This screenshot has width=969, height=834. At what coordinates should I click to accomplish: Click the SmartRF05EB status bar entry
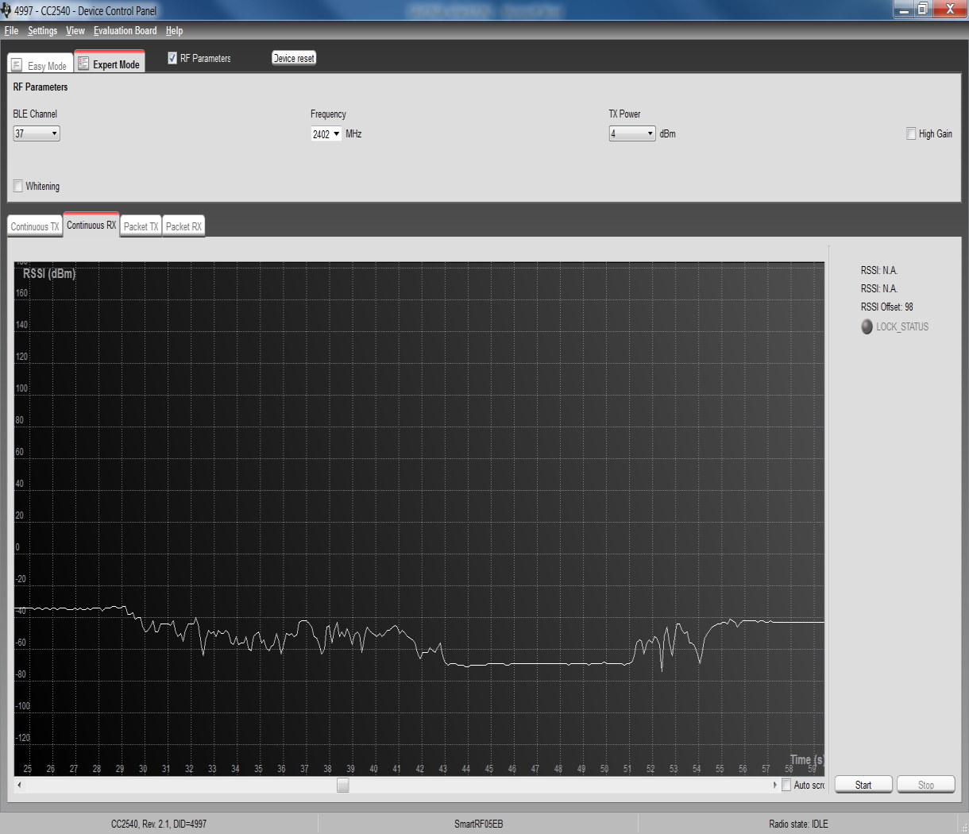point(478,824)
